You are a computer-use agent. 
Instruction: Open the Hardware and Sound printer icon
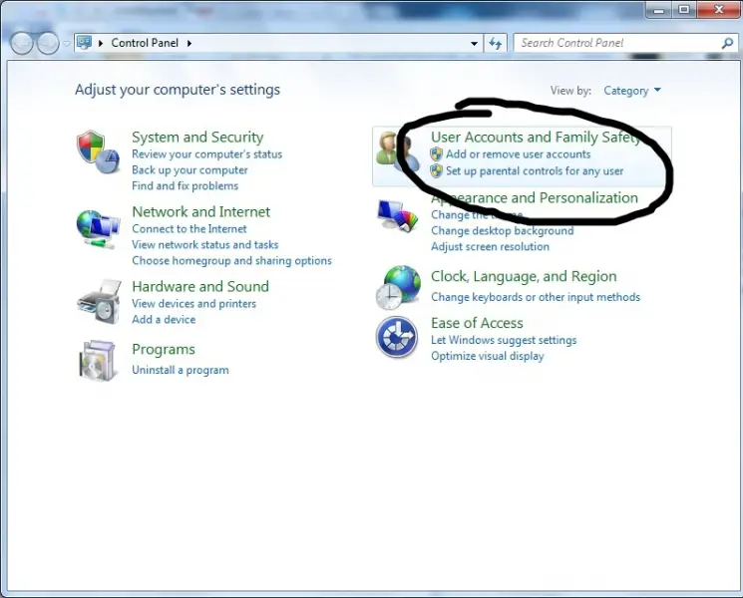coord(99,302)
